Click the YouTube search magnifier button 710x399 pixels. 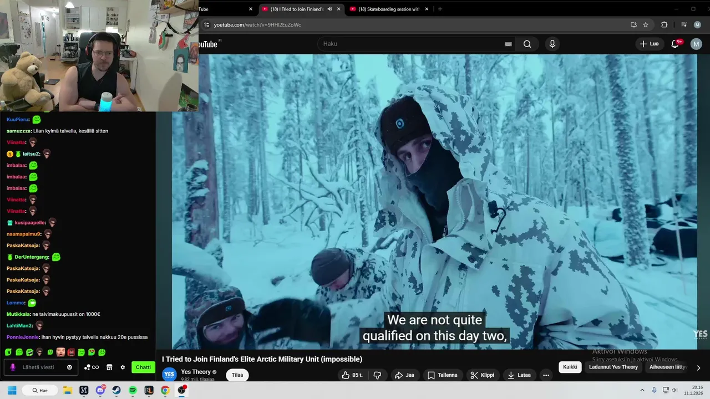click(x=527, y=44)
